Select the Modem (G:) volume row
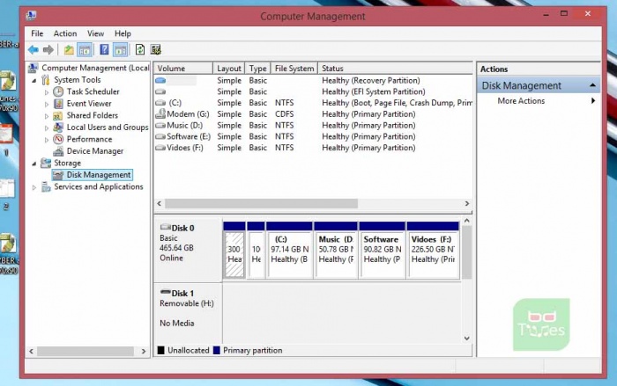Viewport: 617px width, 386px height. (x=188, y=113)
